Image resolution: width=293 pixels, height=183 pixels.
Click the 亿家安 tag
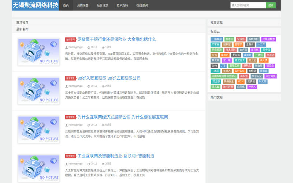[215, 44]
